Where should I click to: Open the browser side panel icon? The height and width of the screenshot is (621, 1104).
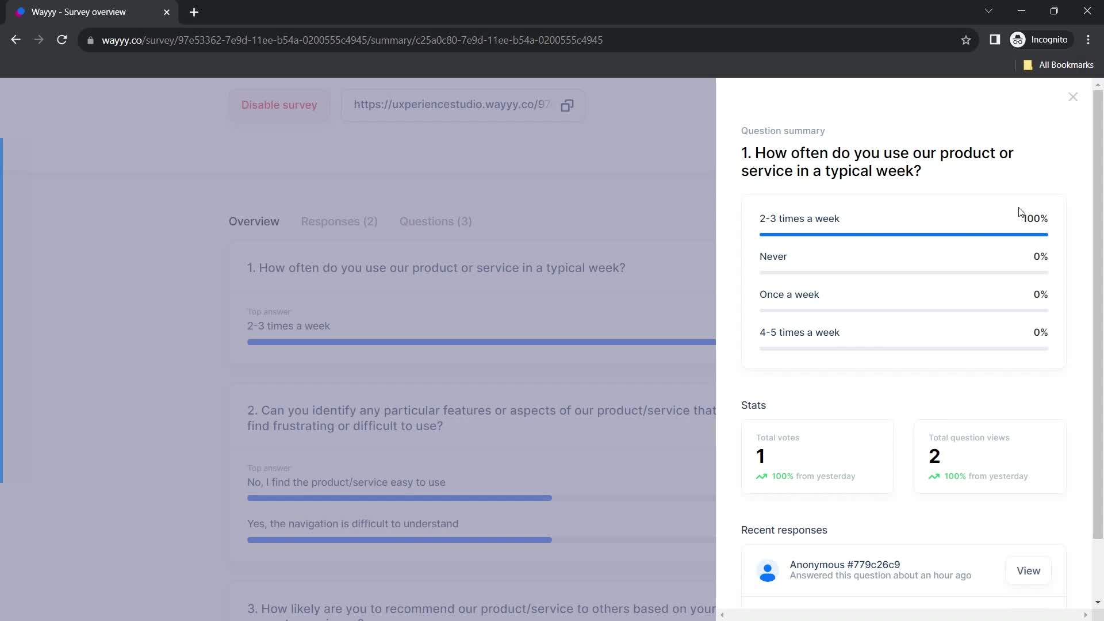pyautogui.click(x=995, y=40)
